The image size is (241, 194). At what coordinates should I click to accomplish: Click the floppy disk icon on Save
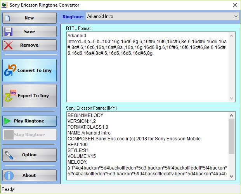8,31
